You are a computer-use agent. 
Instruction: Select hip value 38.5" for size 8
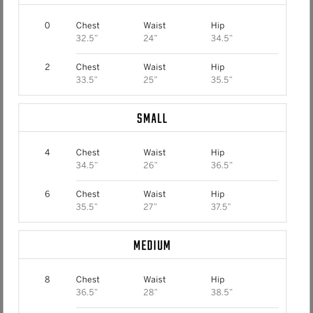click(222, 292)
